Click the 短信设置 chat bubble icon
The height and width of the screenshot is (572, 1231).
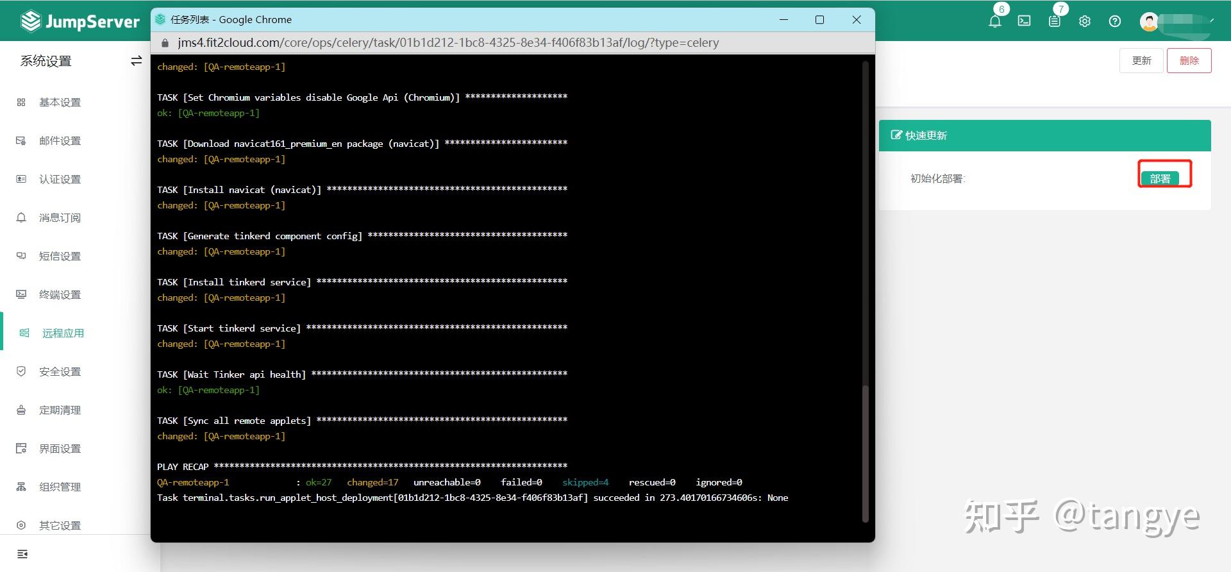coord(21,256)
